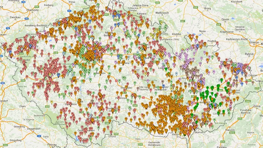The height and width of the screenshot is (148, 263).
Task: Select the blue 93 road shield
Action: tap(2, 83)
